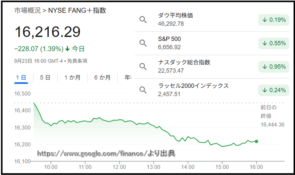Click the green end-point dot on chart
This screenshot has width=295, height=175.
click(257, 141)
